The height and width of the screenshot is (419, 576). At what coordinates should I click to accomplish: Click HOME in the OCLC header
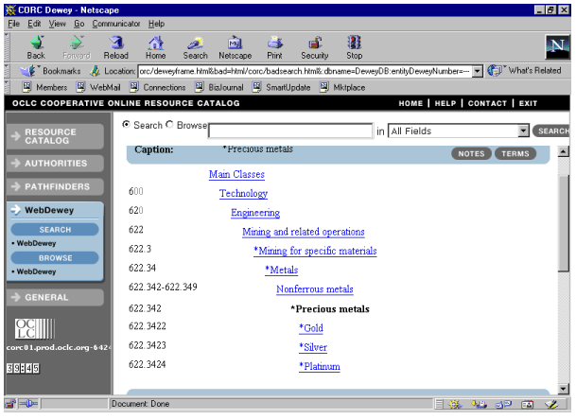410,103
